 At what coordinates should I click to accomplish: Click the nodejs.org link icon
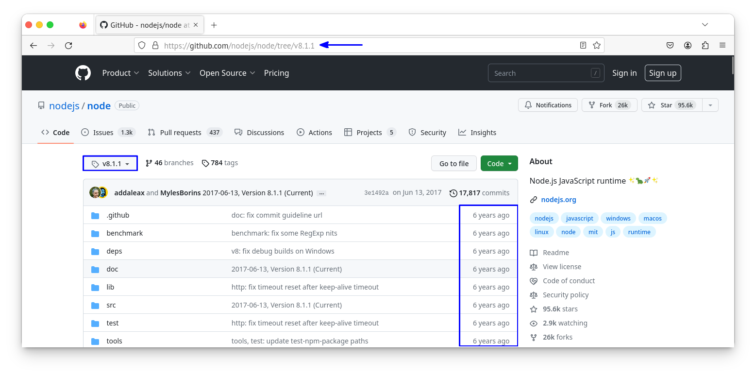534,200
